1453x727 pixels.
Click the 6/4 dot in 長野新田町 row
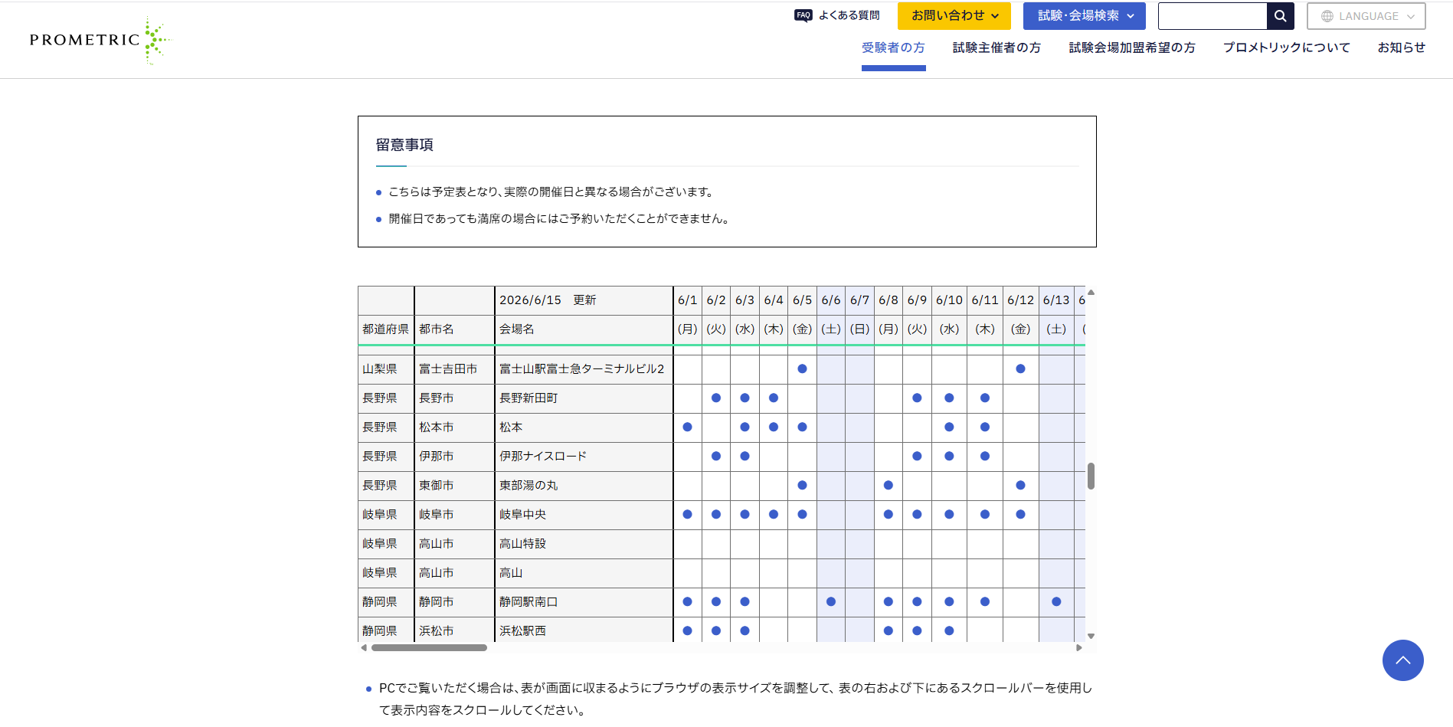click(x=774, y=398)
